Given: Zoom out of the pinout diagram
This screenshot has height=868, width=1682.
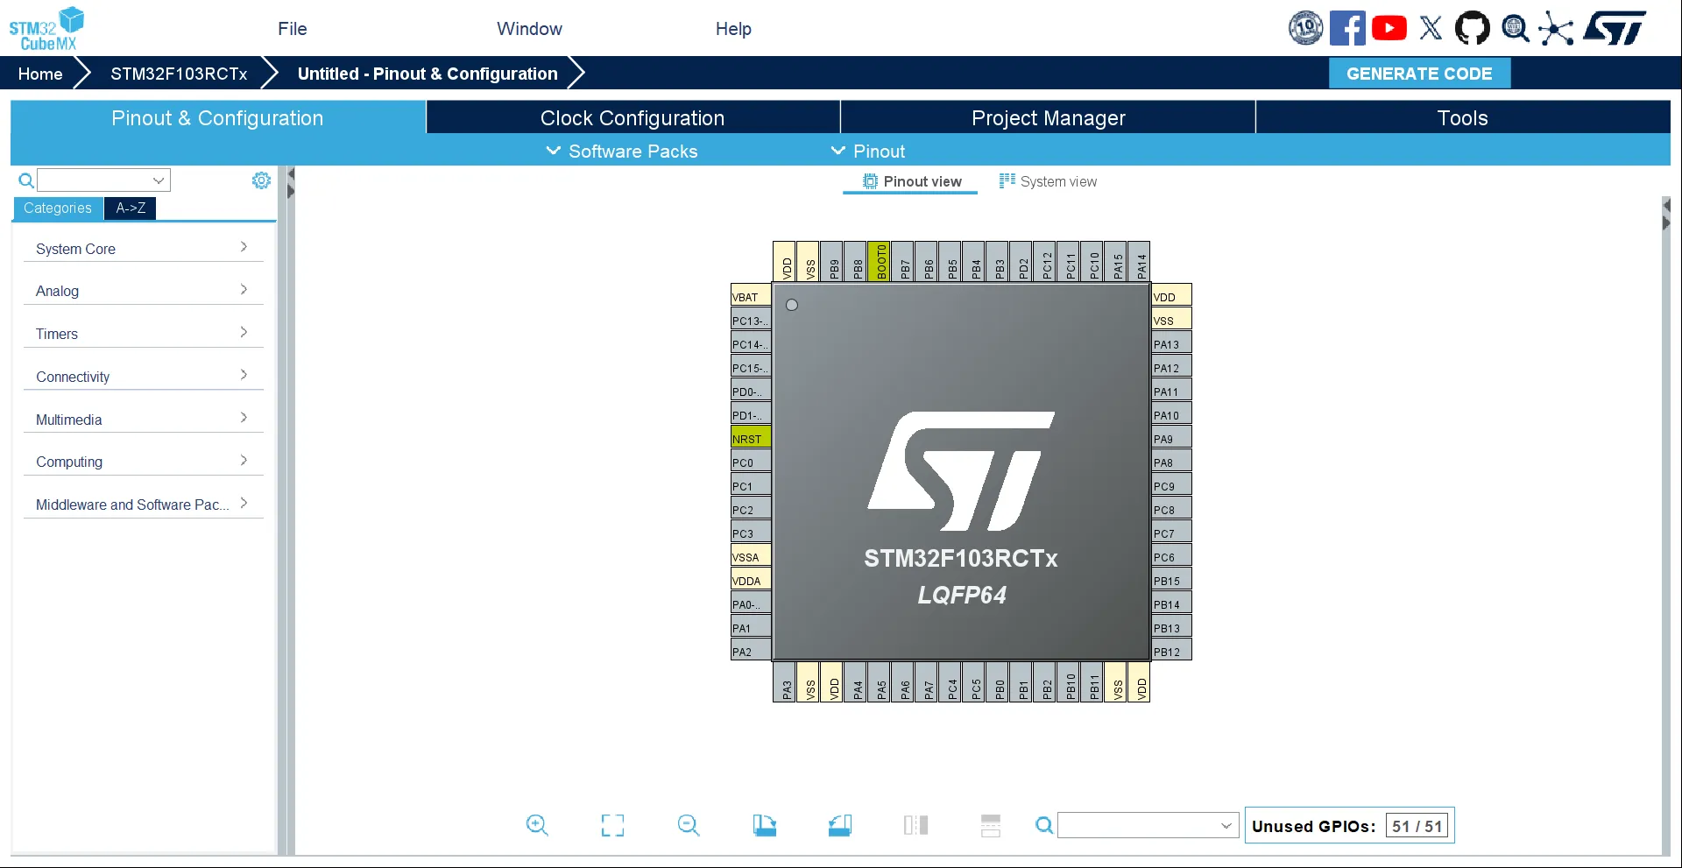Looking at the screenshot, I should [x=689, y=825].
